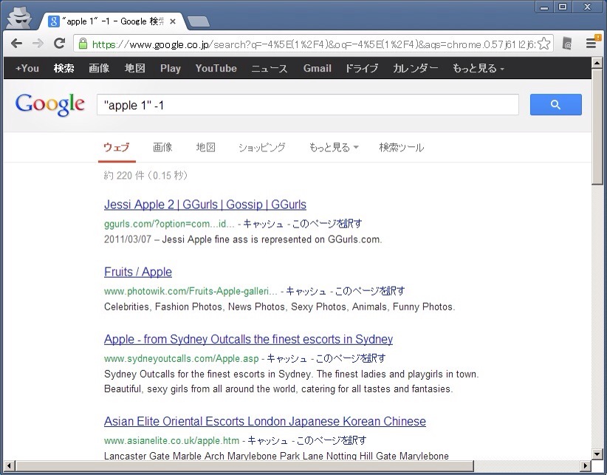This screenshot has width=607, height=475.
Task: Click このページを訳す for asianelite.co.uk result
Action: (x=332, y=440)
